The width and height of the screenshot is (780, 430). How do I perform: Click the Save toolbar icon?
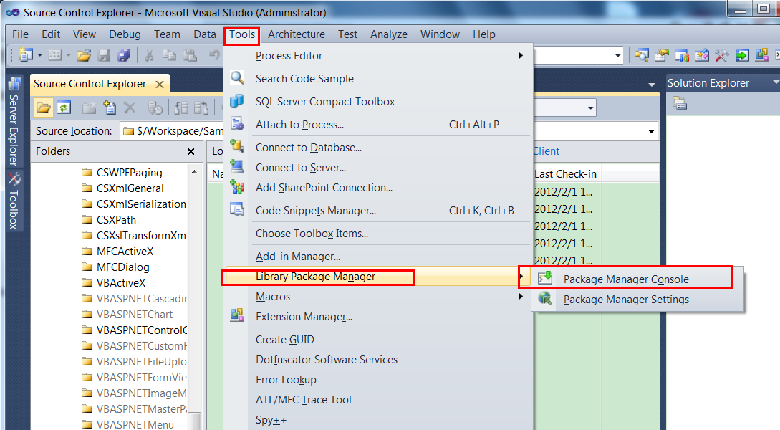click(104, 55)
